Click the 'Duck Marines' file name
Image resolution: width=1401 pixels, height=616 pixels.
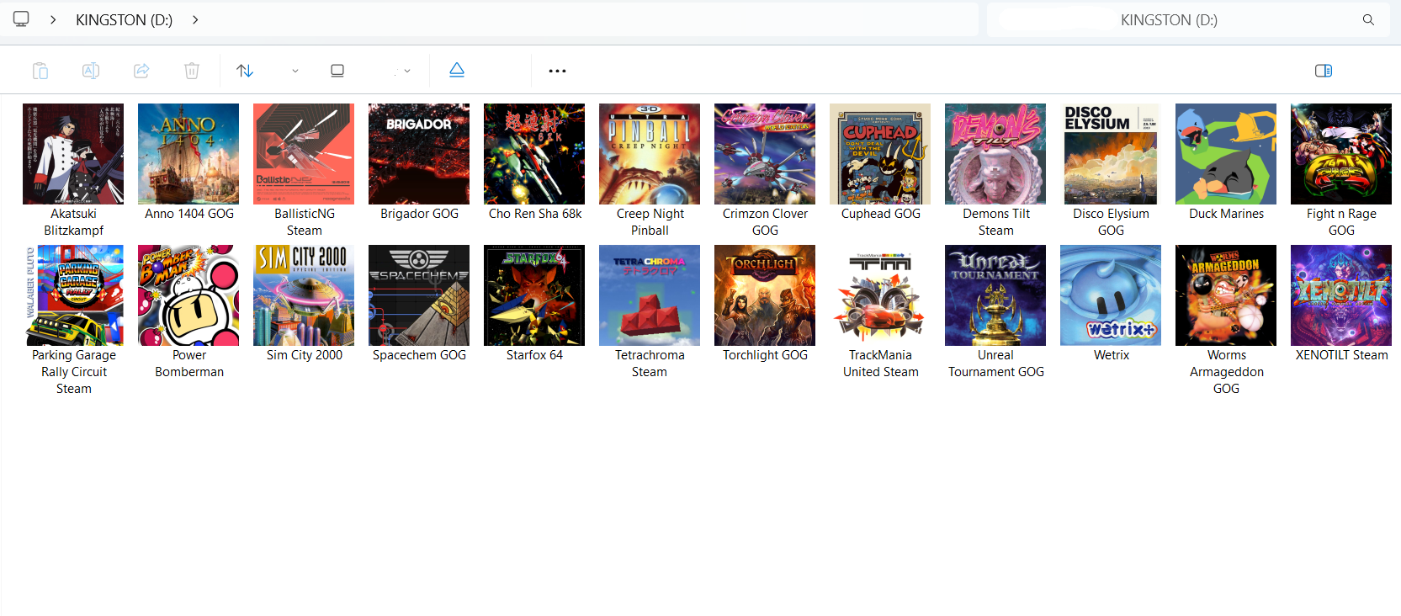tap(1226, 214)
